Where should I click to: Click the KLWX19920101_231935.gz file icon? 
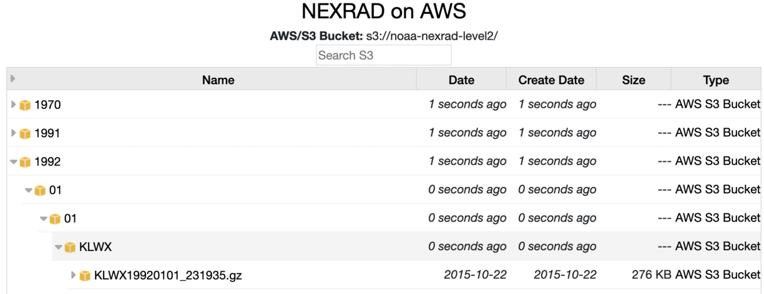point(86,275)
